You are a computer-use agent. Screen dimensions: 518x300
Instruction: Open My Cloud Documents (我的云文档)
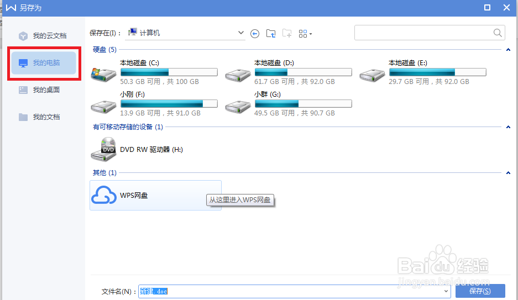(x=50, y=36)
